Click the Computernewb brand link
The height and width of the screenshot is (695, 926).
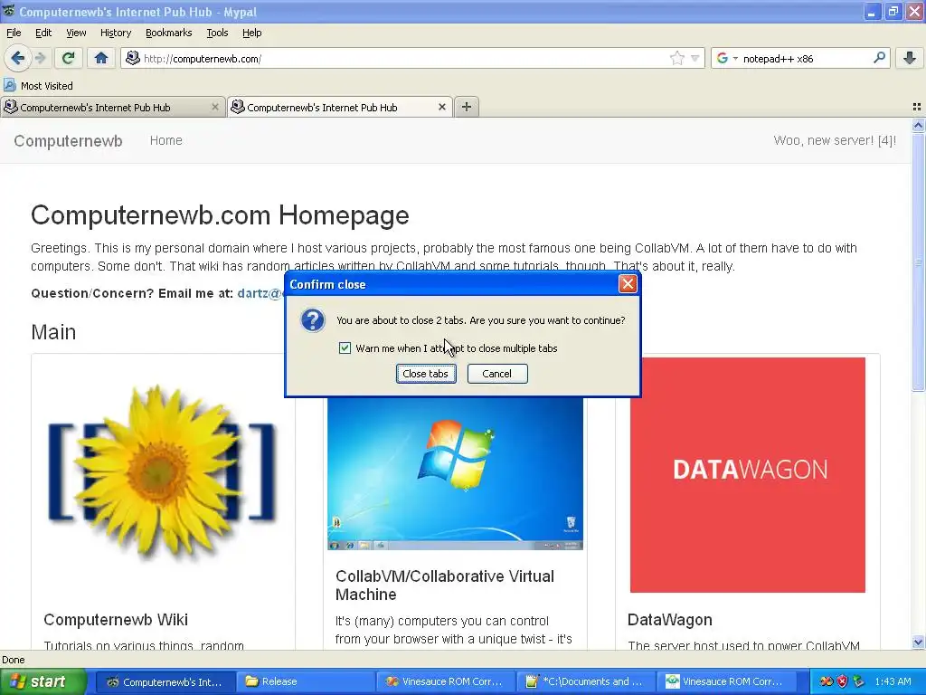pos(68,140)
